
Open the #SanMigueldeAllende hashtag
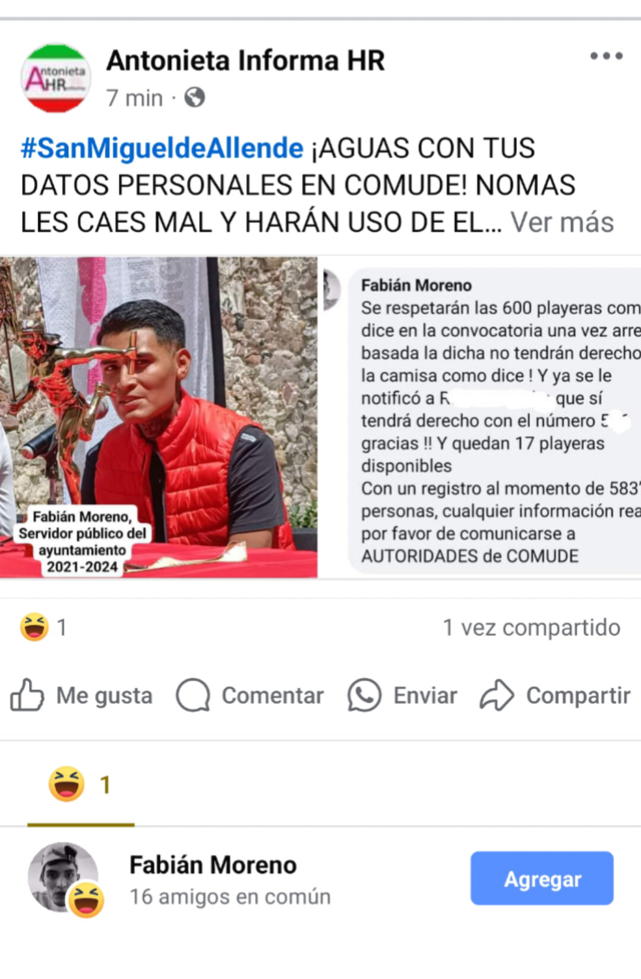pos(162,148)
